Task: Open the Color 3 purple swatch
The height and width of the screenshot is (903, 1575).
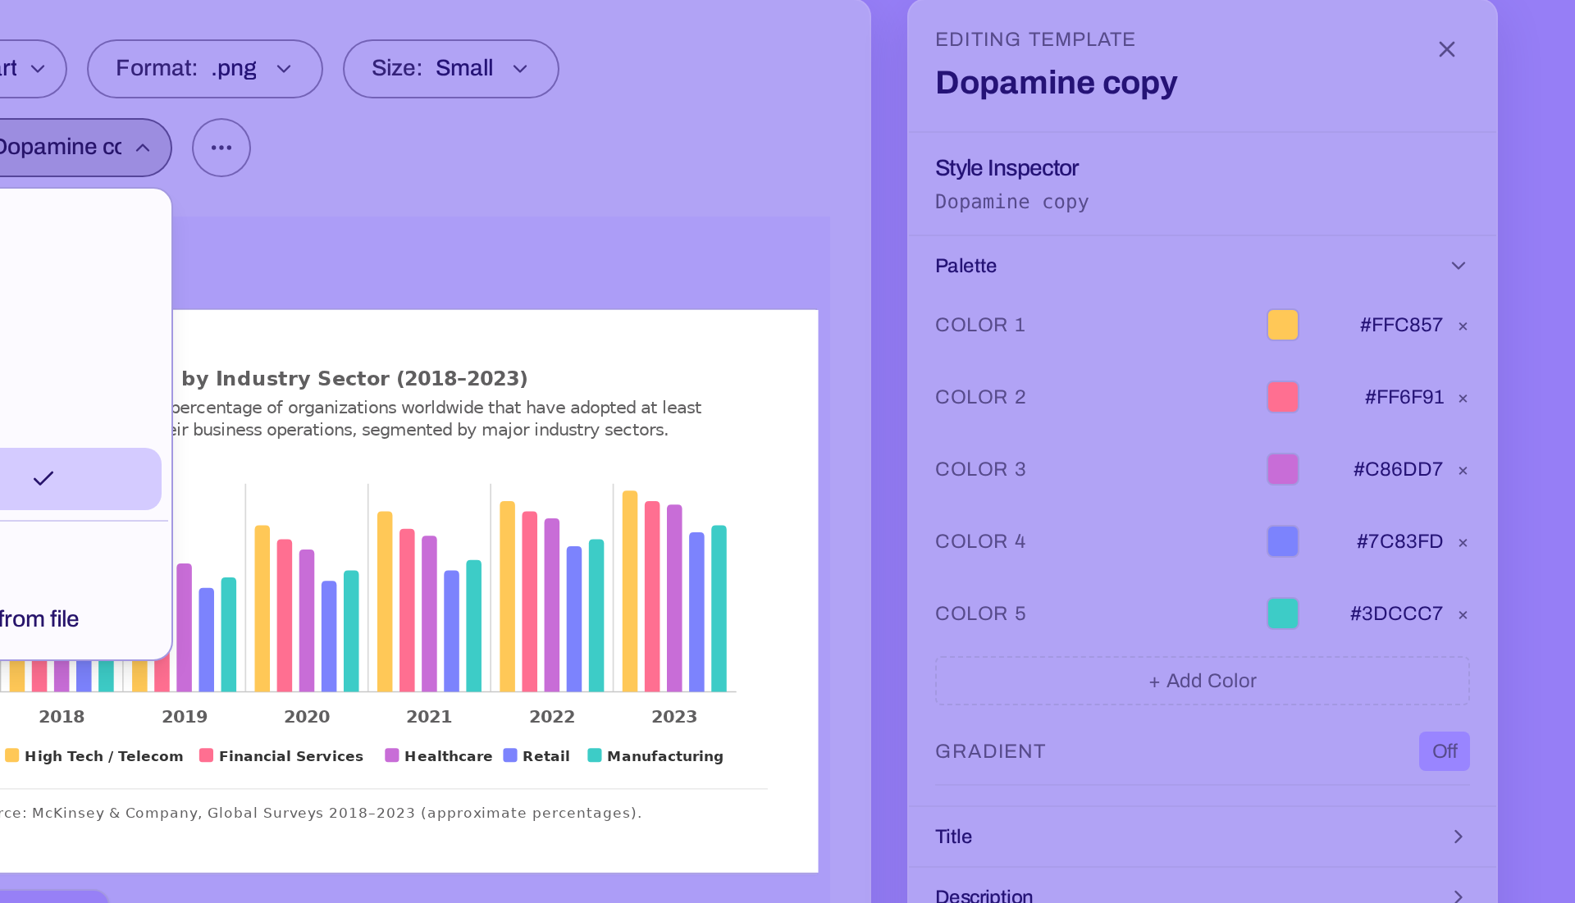Action: point(1282,469)
